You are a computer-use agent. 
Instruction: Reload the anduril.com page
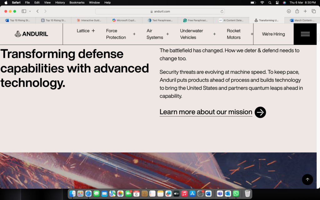click(222, 12)
